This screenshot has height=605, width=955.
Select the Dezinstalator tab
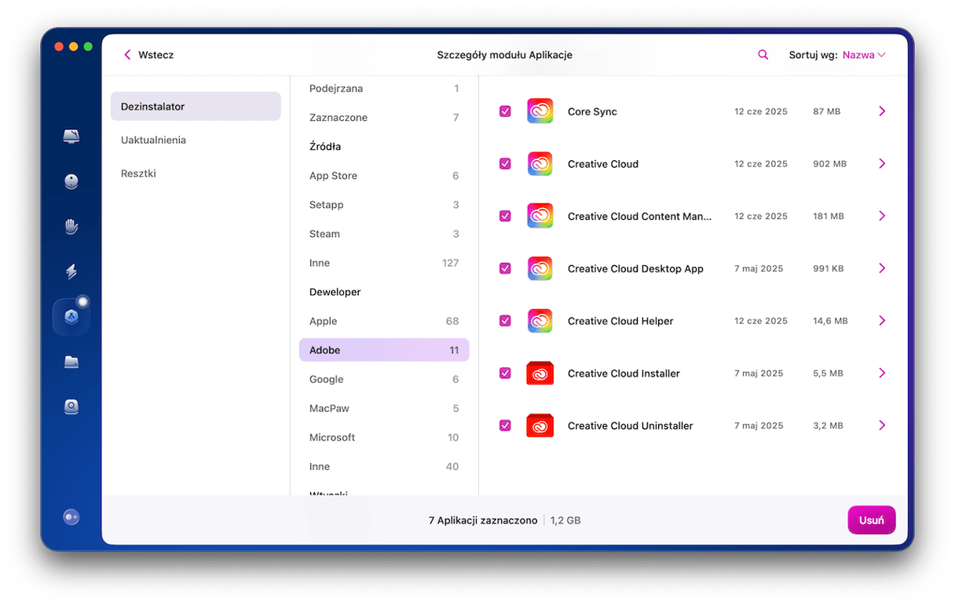(x=196, y=107)
